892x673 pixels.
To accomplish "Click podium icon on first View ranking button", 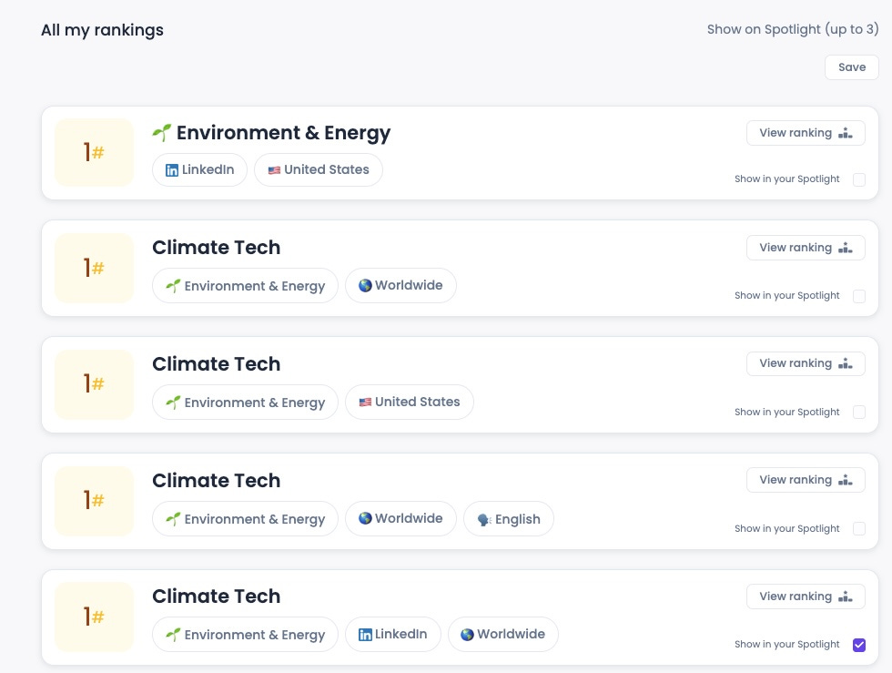I will (x=846, y=133).
